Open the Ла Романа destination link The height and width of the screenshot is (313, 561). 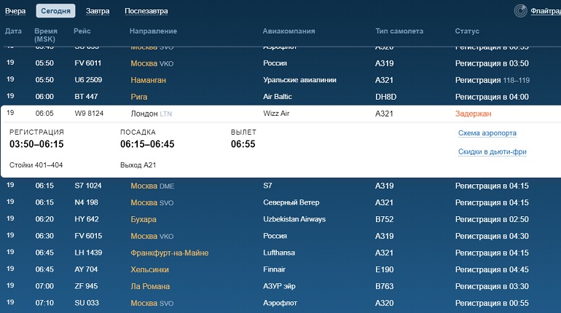150,287
